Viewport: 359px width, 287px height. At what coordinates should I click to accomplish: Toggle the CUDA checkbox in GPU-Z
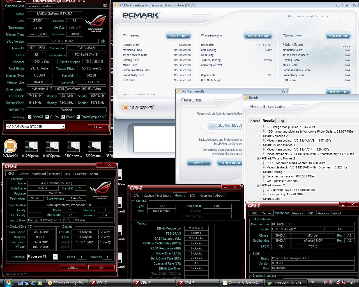[x=47, y=117]
